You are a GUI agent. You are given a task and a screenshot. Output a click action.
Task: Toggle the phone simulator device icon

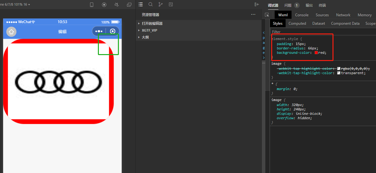tap(92, 5)
